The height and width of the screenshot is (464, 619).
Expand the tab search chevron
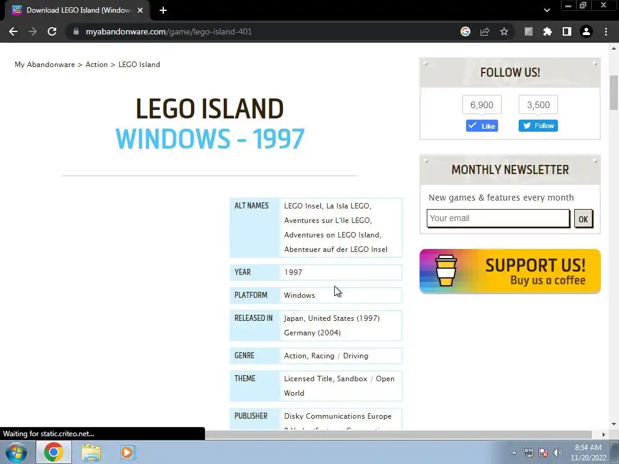(x=546, y=10)
